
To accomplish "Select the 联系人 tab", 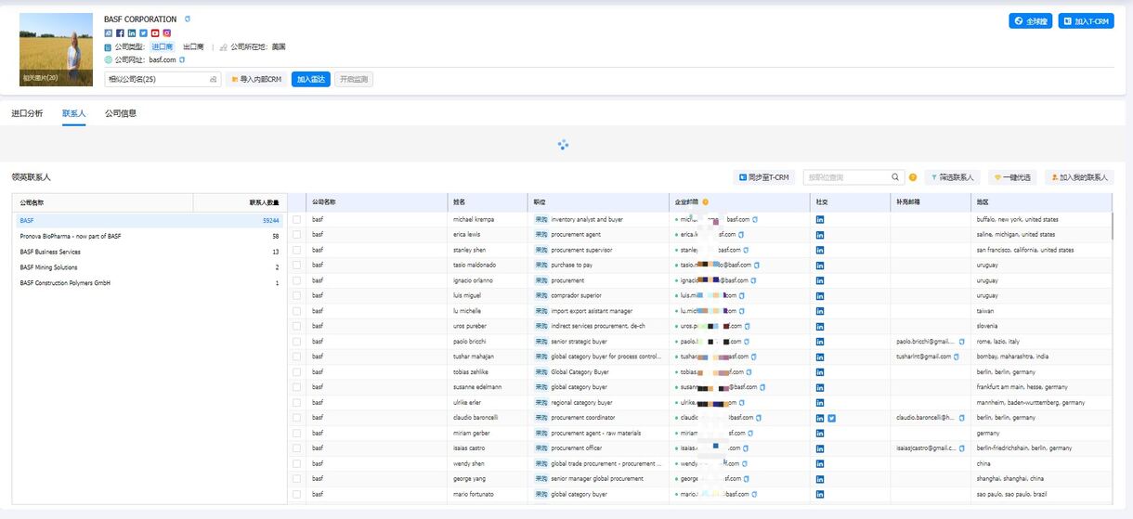I will click(x=74, y=113).
